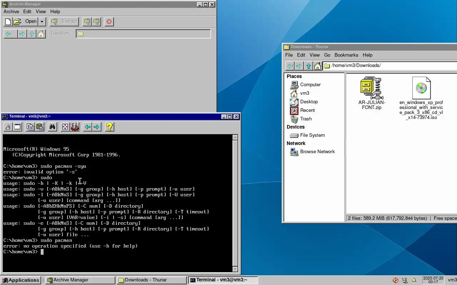
Task: Go up one level in Archive Manager
Action: coord(32,34)
